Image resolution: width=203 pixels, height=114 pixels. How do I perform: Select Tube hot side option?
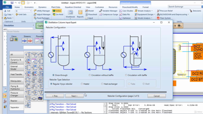pos(129,84)
